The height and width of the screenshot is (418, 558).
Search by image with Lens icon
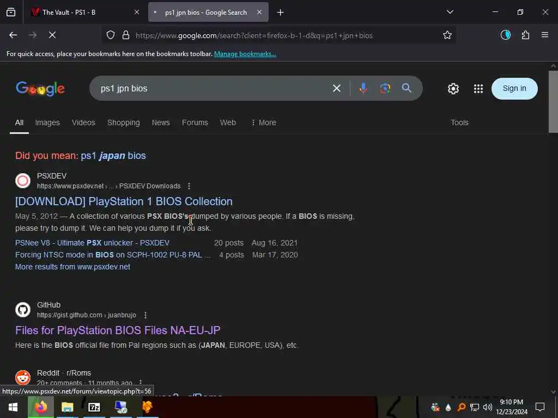pos(385,89)
